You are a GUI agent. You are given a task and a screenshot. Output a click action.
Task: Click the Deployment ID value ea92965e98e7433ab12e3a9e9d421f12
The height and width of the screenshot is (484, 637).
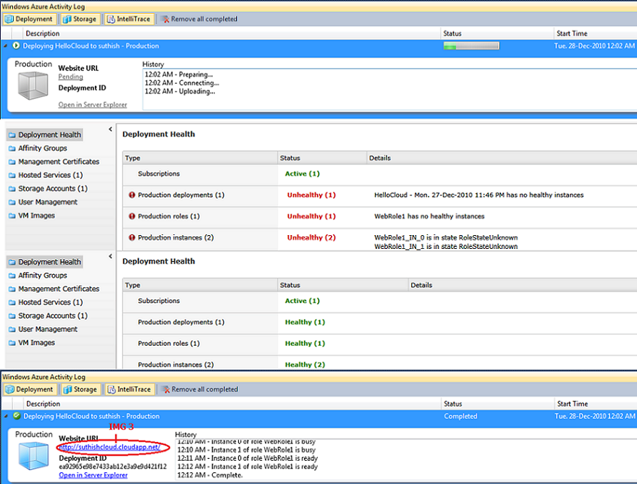pyautogui.click(x=112, y=467)
